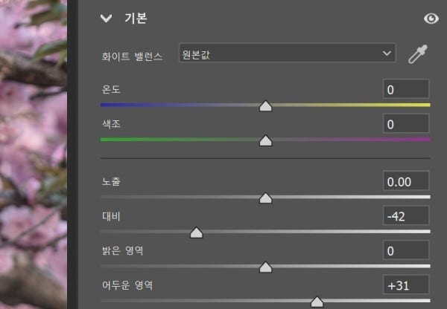
Task: Pick the white balance eyedropper tool
Action: (417, 55)
